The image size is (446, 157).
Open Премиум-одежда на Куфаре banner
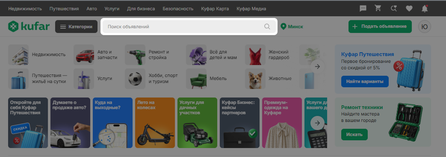[x=282, y=123]
